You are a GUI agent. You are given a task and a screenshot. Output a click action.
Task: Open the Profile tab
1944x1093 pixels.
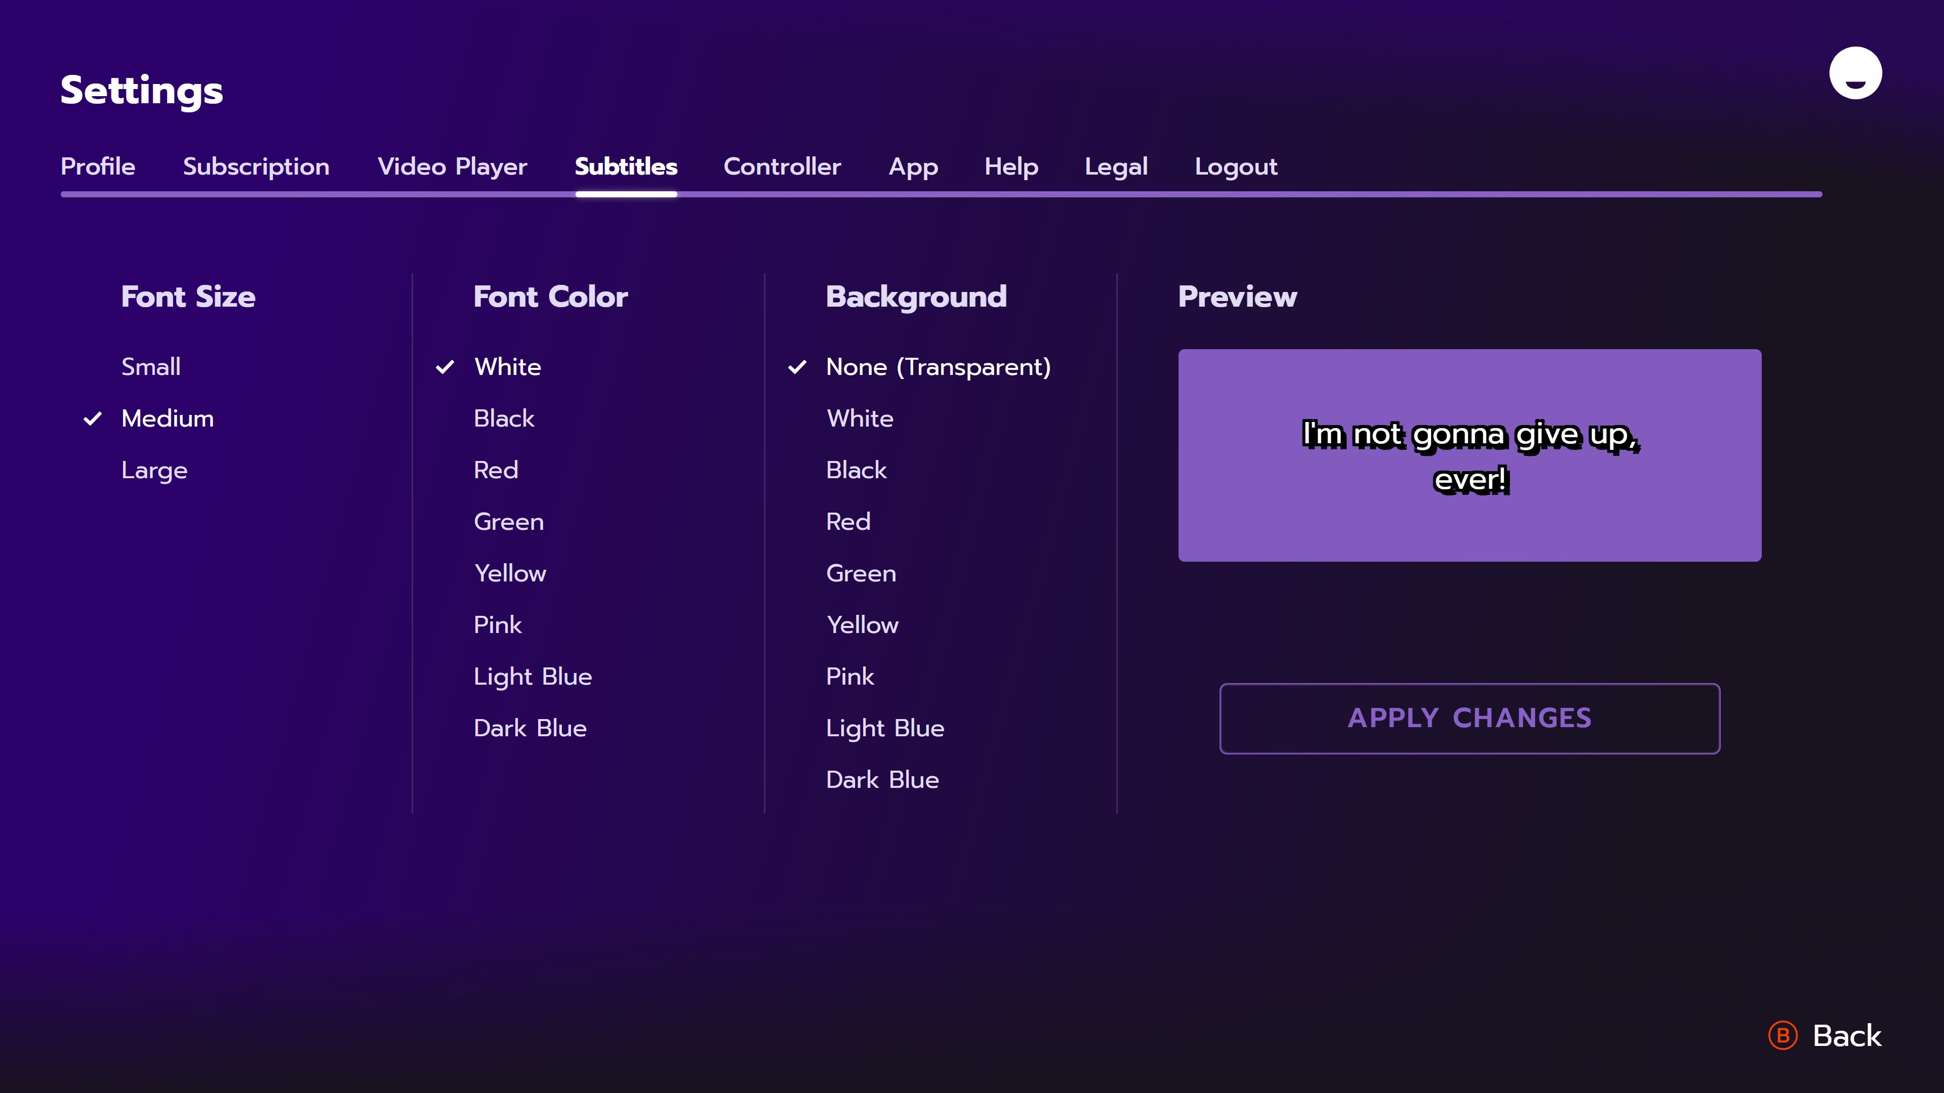click(x=98, y=166)
